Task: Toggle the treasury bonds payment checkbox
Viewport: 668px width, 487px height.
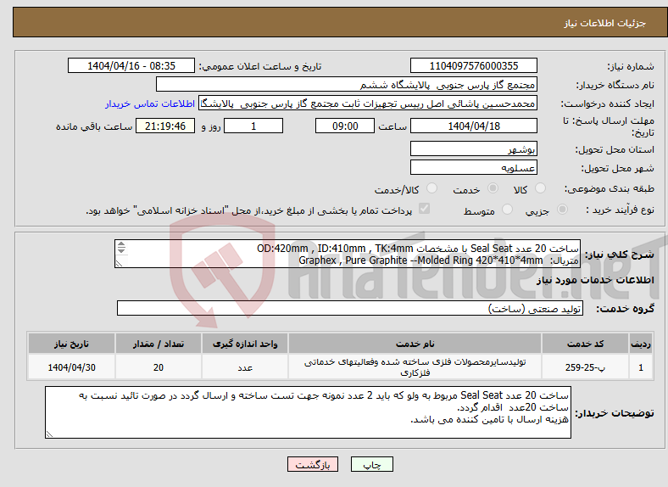Action: (425, 209)
